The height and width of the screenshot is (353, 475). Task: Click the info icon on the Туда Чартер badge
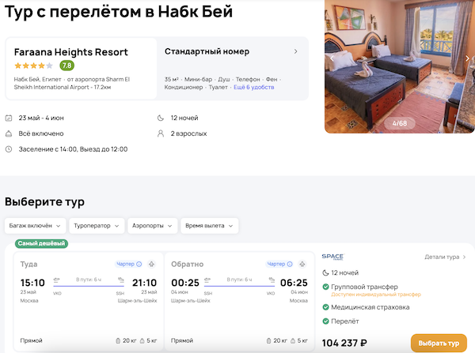(x=139, y=264)
